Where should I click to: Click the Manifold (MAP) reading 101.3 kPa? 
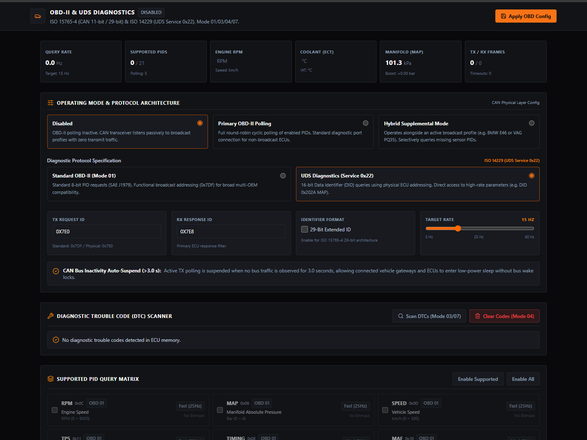pos(398,63)
